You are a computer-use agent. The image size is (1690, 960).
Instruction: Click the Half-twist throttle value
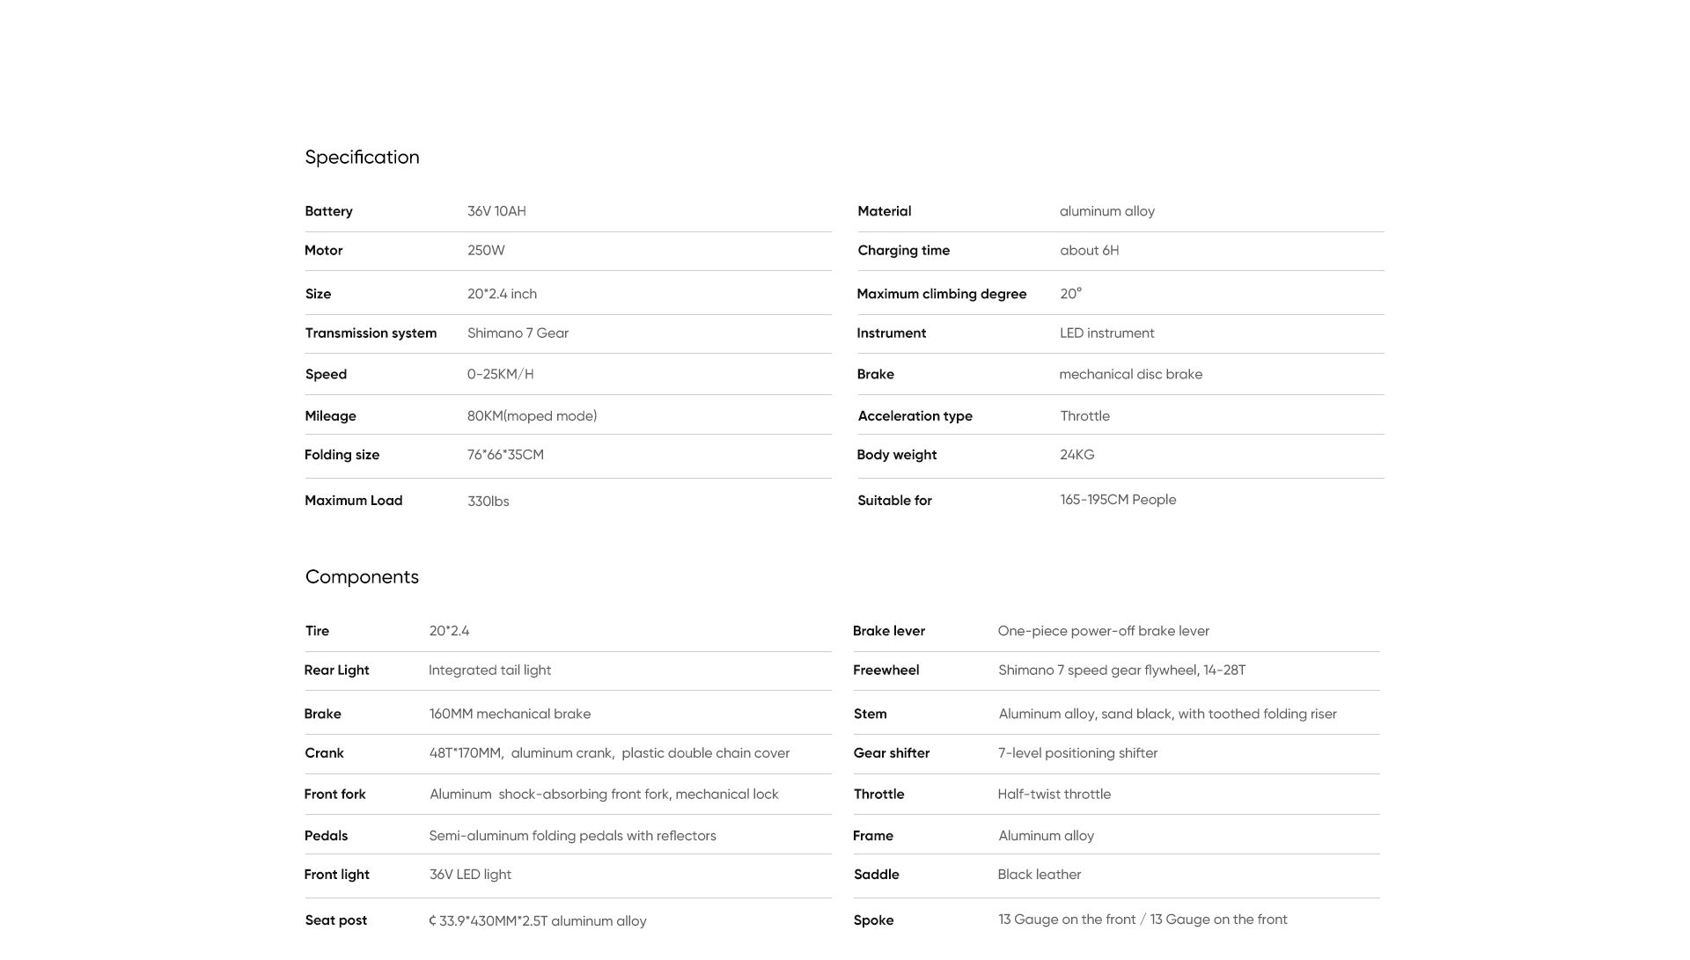click(1054, 795)
